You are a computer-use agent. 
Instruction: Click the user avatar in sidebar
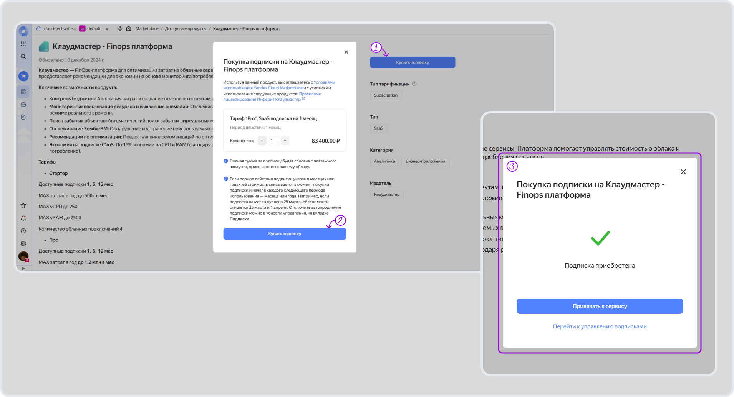click(x=23, y=256)
